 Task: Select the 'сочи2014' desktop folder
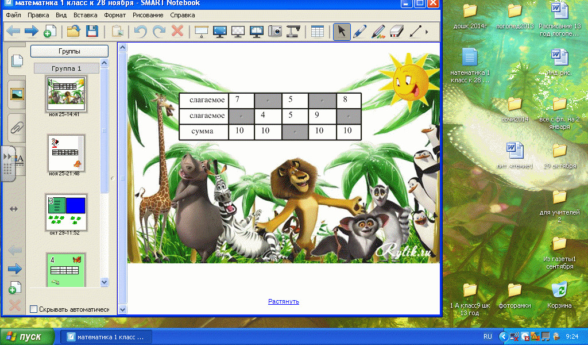(514, 109)
